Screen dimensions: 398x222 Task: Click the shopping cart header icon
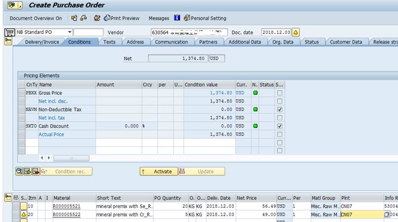point(10,32)
